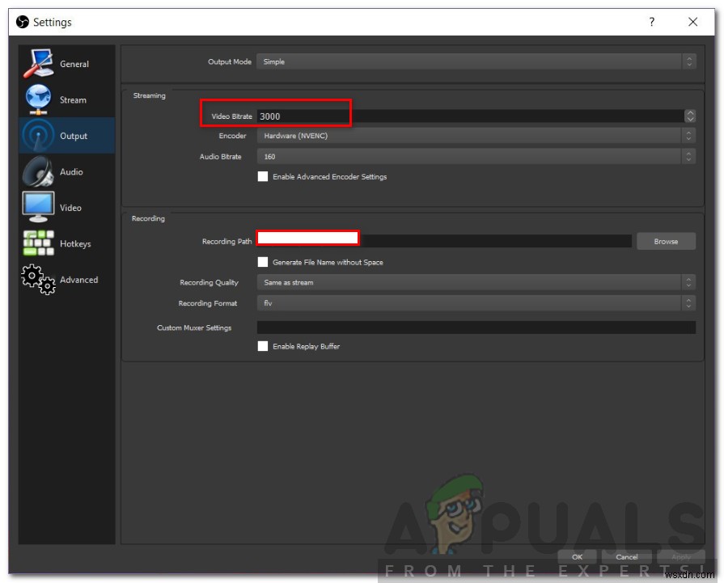Viewport: 724px width, 583px height.
Task: Click the Browse button for Recording Path
Action: point(665,240)
